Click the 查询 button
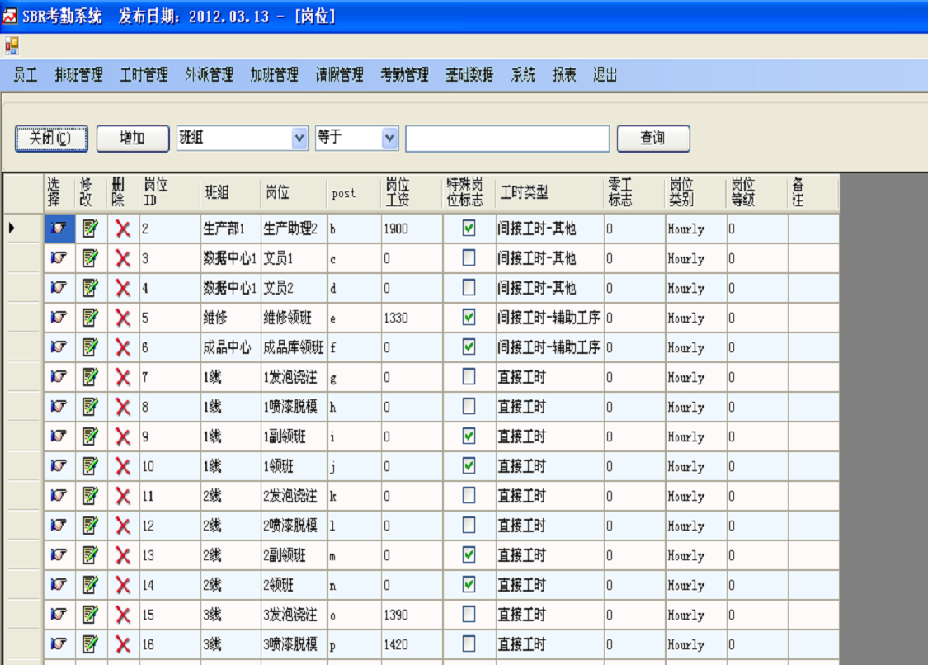 point(652,138)
